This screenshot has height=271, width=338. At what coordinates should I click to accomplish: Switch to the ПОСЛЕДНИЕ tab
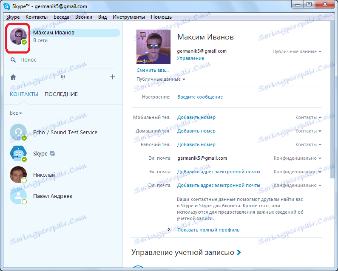(61, 94)
